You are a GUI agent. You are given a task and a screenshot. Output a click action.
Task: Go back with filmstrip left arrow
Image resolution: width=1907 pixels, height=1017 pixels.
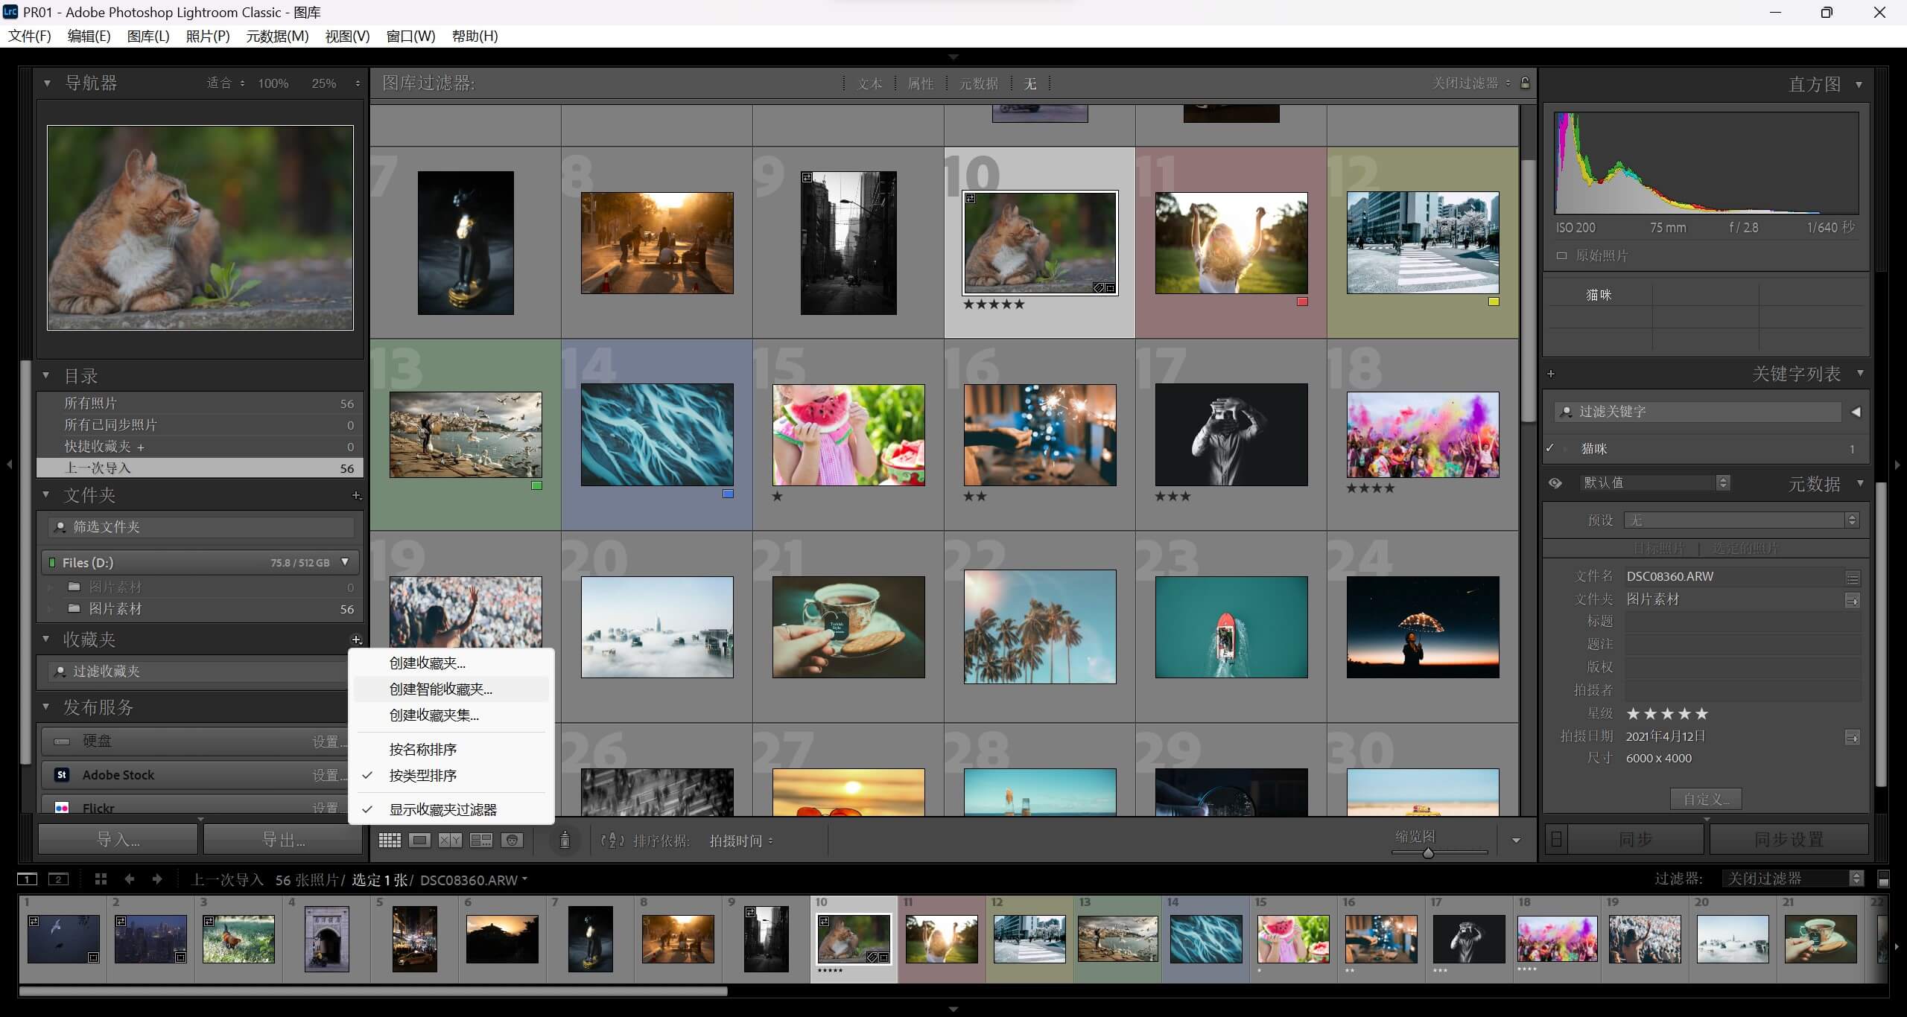(x=130, y=879)
